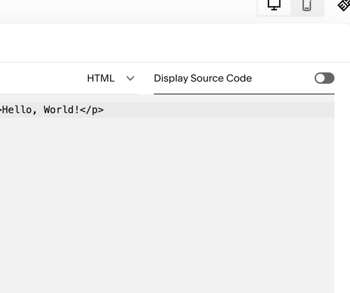Switch to mobile preview icon
The image size is (350, 293).
point(307,5)
